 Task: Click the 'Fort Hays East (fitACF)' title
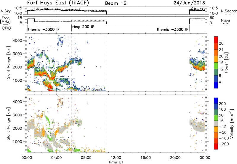coord(58,3)
